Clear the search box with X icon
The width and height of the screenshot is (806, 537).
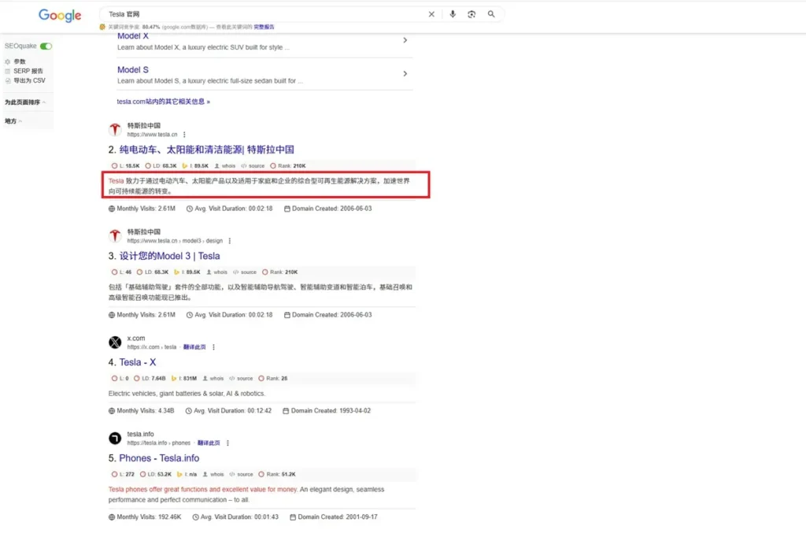tap(431, 14)
